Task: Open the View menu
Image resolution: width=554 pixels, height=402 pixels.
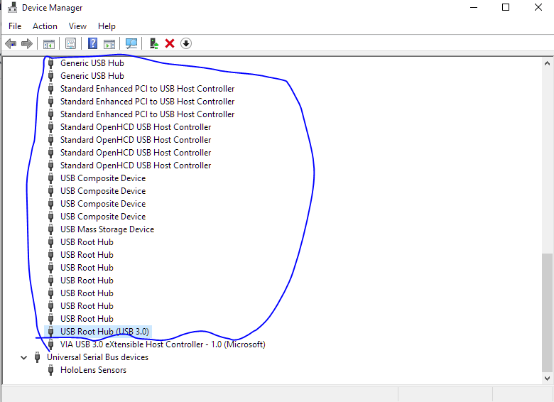Action: [77, 26]
